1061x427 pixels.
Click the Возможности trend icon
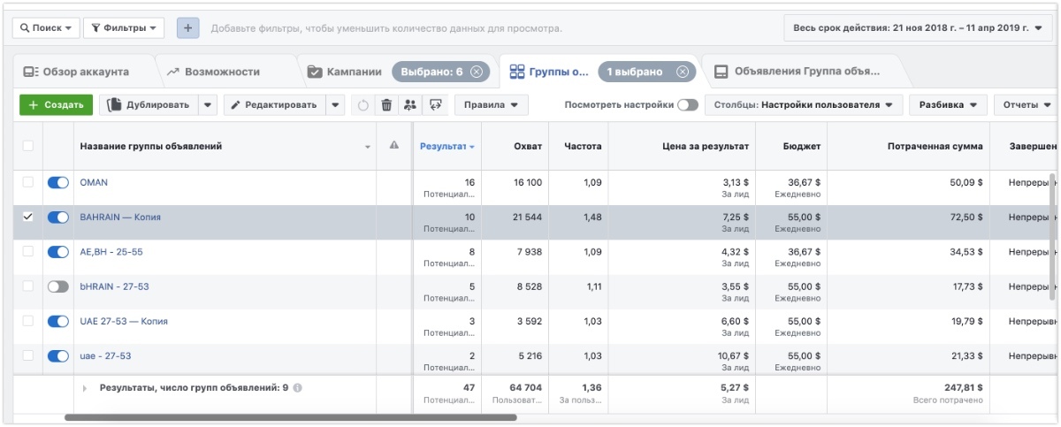173,72
